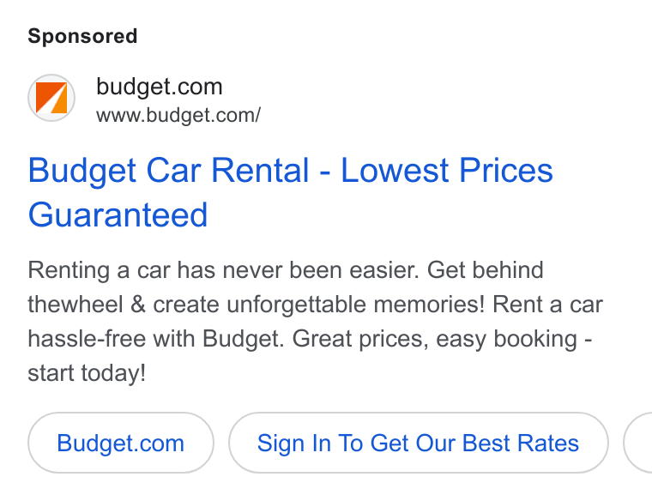The height and width of the screenshot is (501, 652).
Task: Open the budget.com site name
Action: pyautogui.click(x=160, y=87)
